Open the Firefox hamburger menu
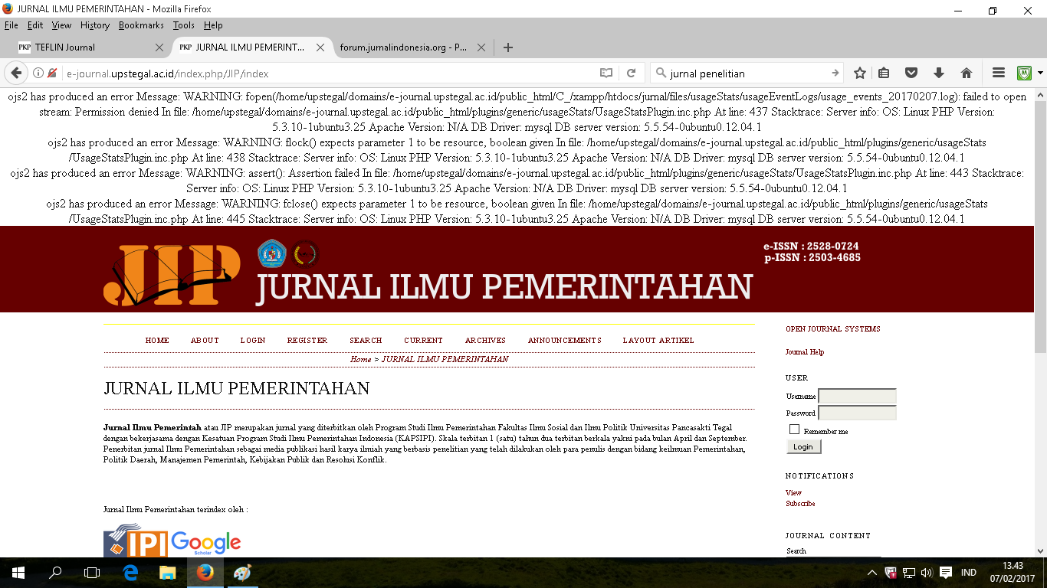Screen dimensions: 1047x588 tap(998, 73)
